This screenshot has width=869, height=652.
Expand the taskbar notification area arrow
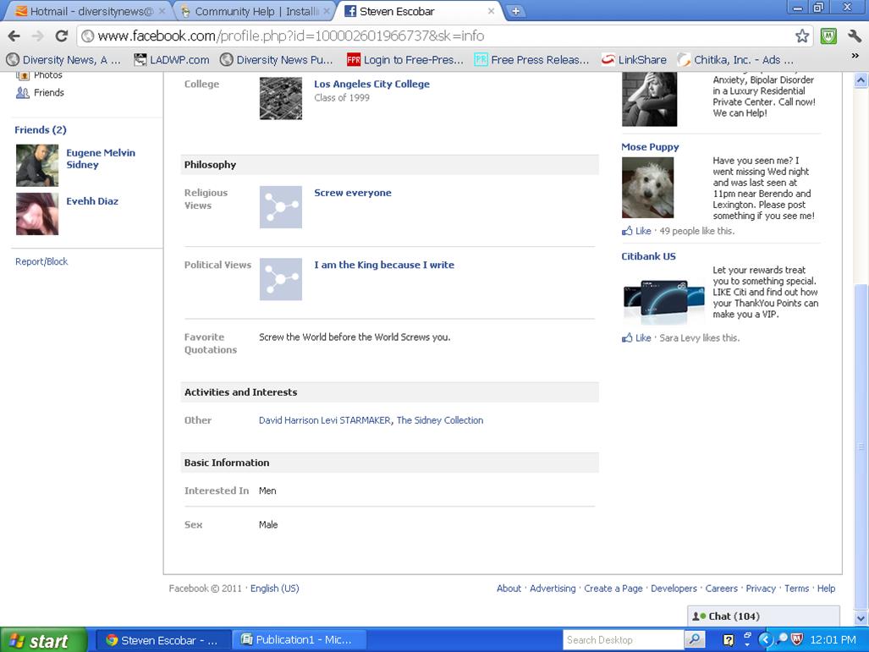click(x=766, y=639)
